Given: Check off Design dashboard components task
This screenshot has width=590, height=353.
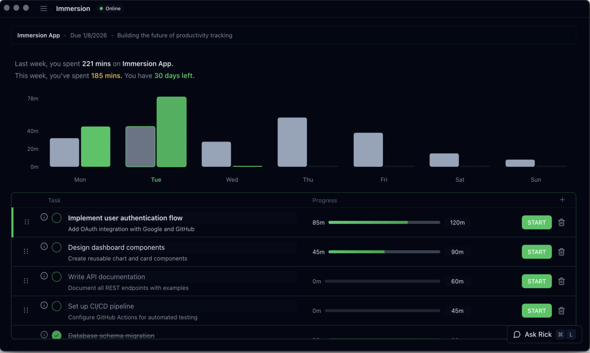Looking at the screenshot, I should 57,247.
